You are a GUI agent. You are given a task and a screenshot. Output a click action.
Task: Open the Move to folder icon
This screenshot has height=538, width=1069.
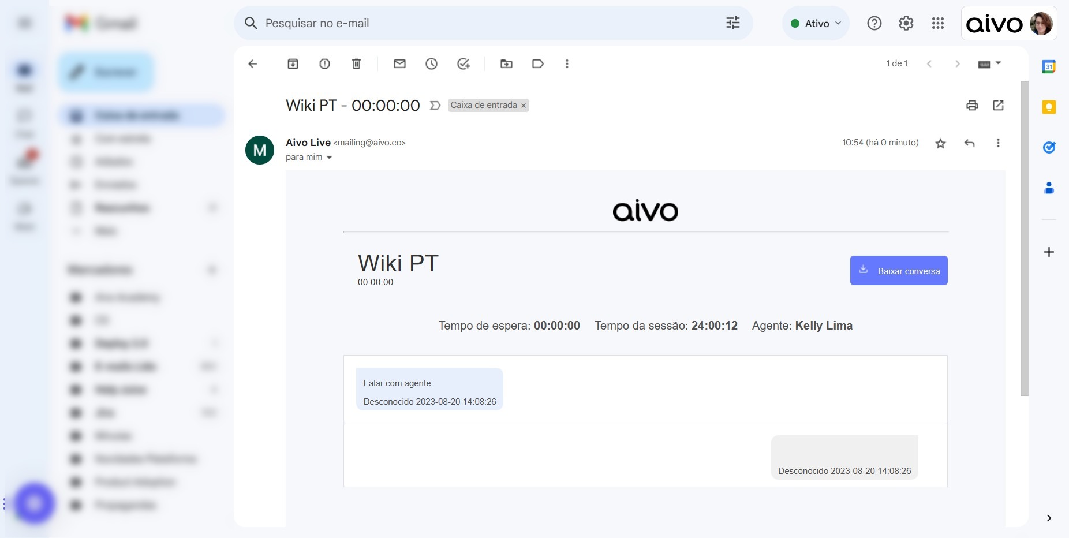506,64
